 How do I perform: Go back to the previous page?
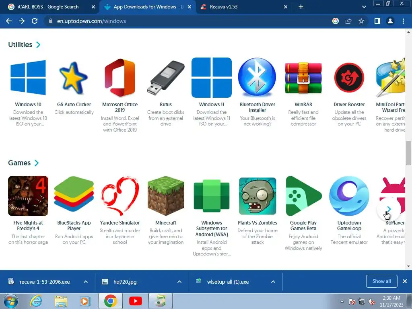(9, 21)
